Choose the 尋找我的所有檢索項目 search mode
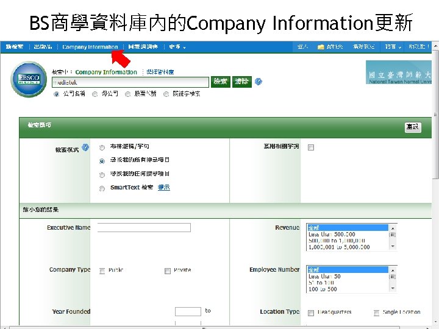Image resolution: width=439 pixels, height=329 pixels. point(102,161)
